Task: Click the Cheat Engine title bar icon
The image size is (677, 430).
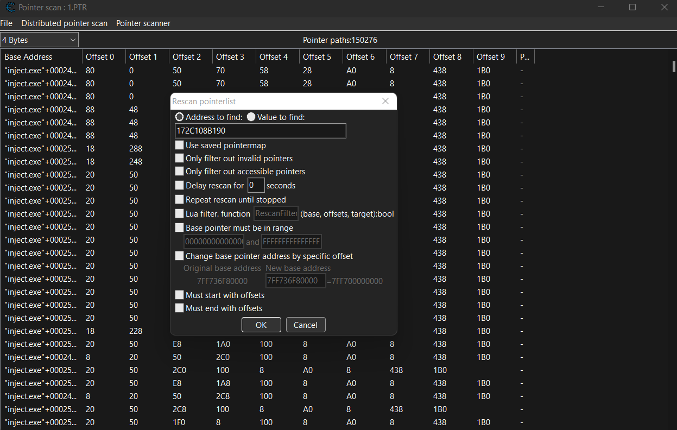Action: point(9,8)
